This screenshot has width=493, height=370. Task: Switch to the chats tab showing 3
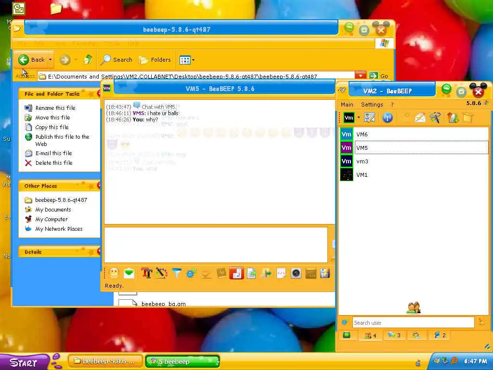click(x=394, y=335)
